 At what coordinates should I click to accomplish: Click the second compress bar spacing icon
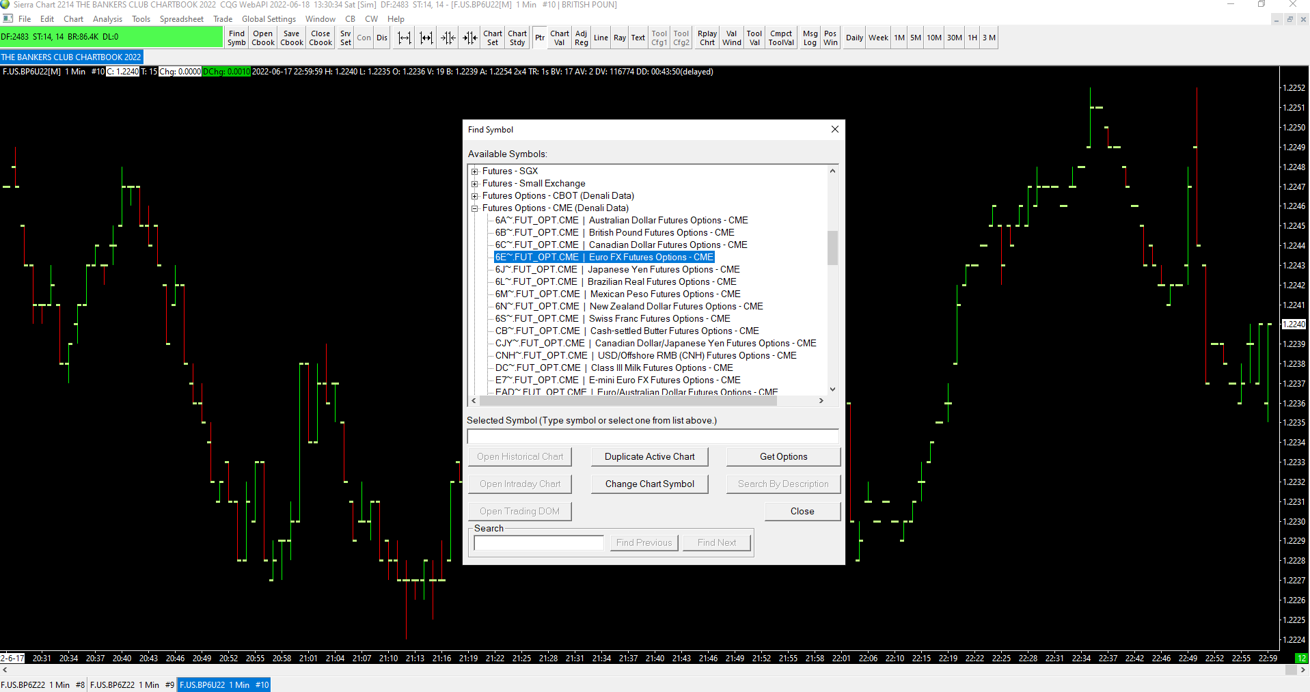(470, 38)
